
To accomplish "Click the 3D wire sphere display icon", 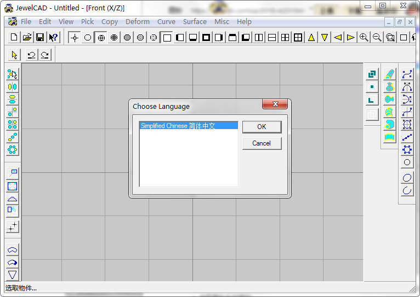I will pyautogui.click(x=114, y=38).
